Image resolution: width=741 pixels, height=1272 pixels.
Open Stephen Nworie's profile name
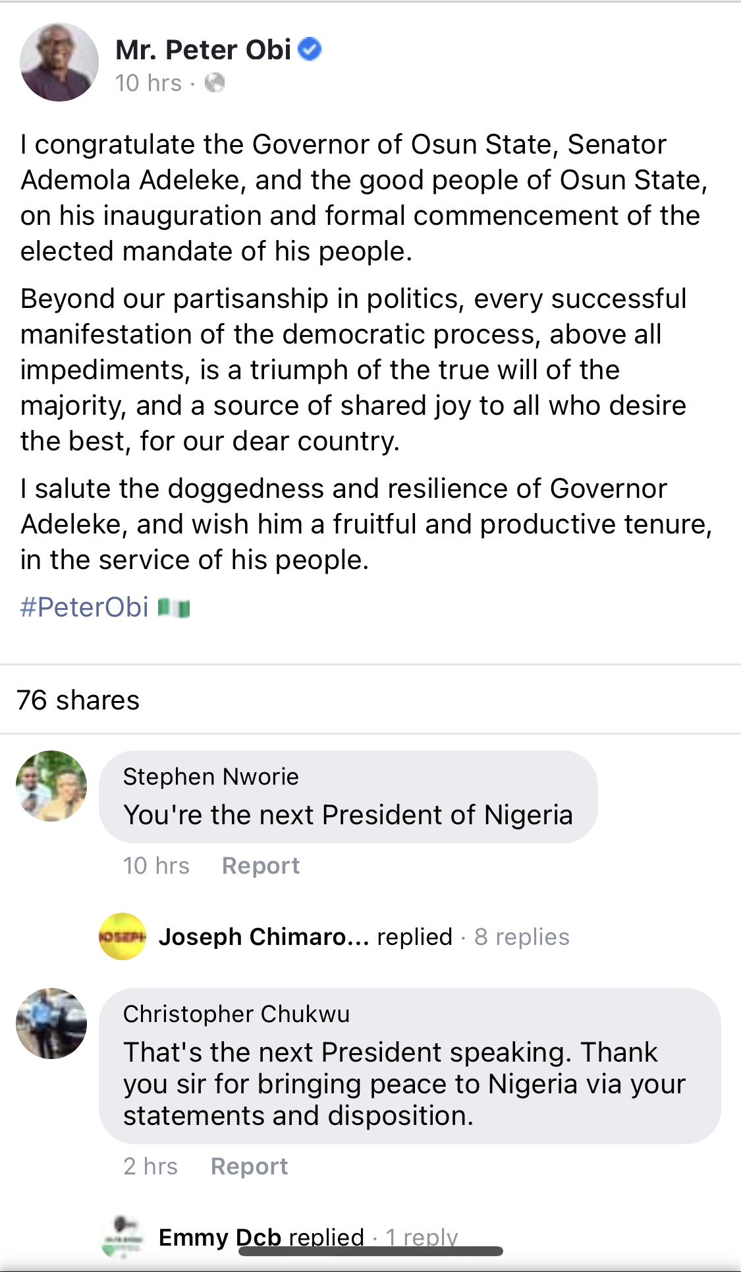(211, 777)
